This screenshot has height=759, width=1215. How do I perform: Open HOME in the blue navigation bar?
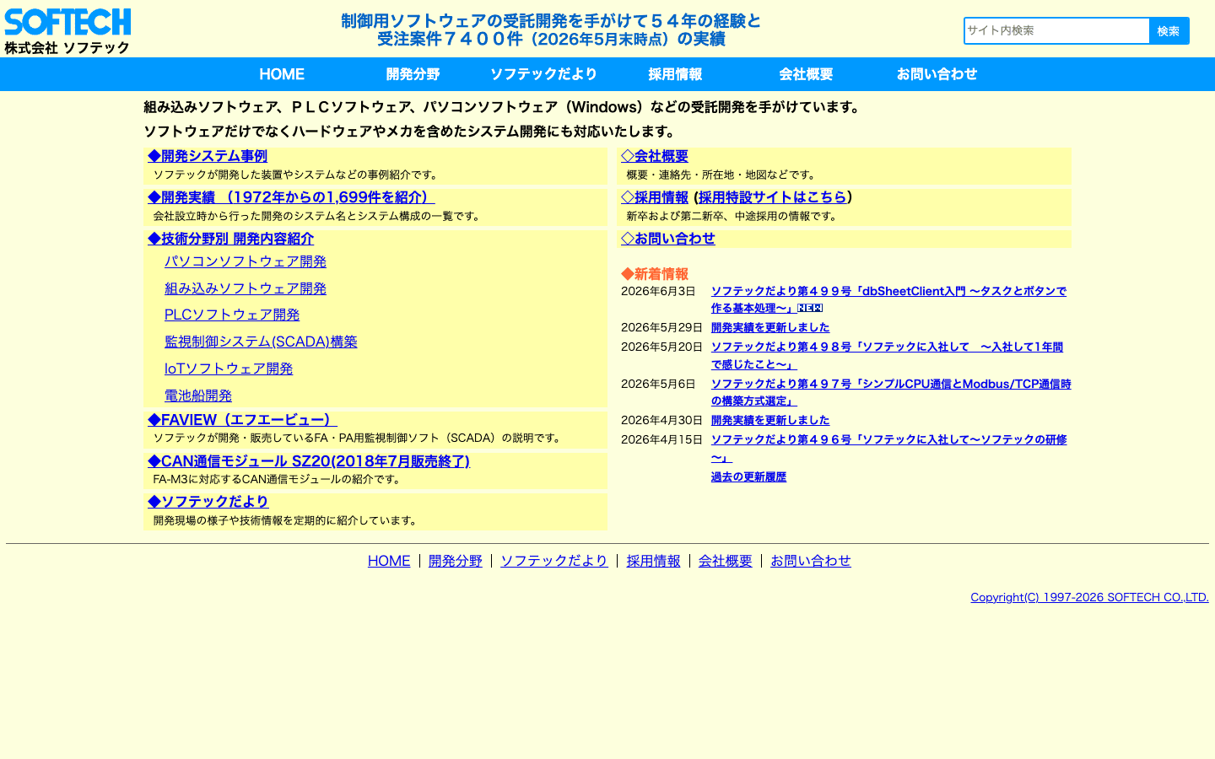[x=282, y=74]
